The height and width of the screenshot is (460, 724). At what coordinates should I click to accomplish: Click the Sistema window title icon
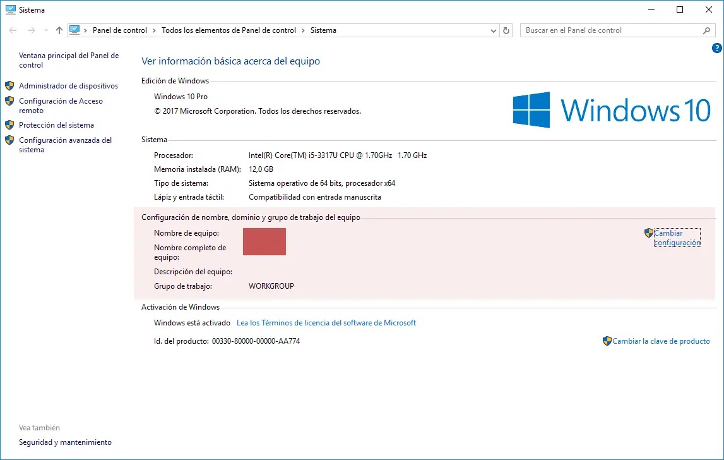pyautogui.click(x=11, y=9)
